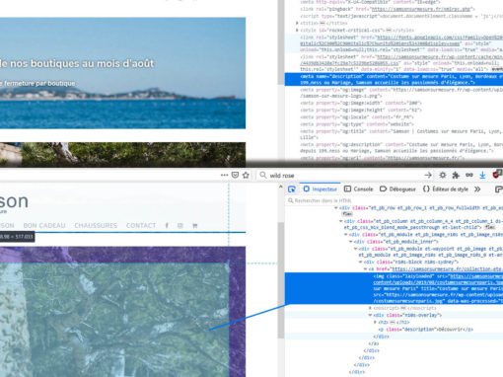Click the red shield extension icon
This screenshot has width=503, height=377.
click(497, 175)
